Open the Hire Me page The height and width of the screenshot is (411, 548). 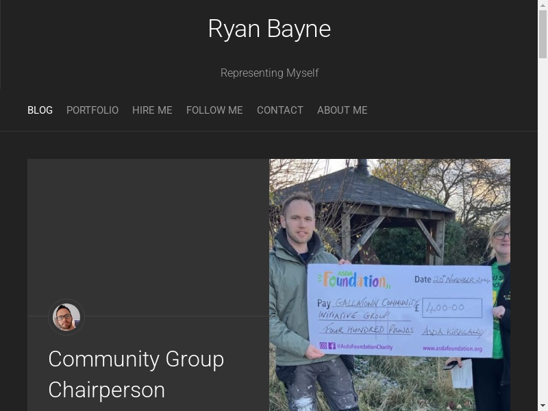click(152, 110)
